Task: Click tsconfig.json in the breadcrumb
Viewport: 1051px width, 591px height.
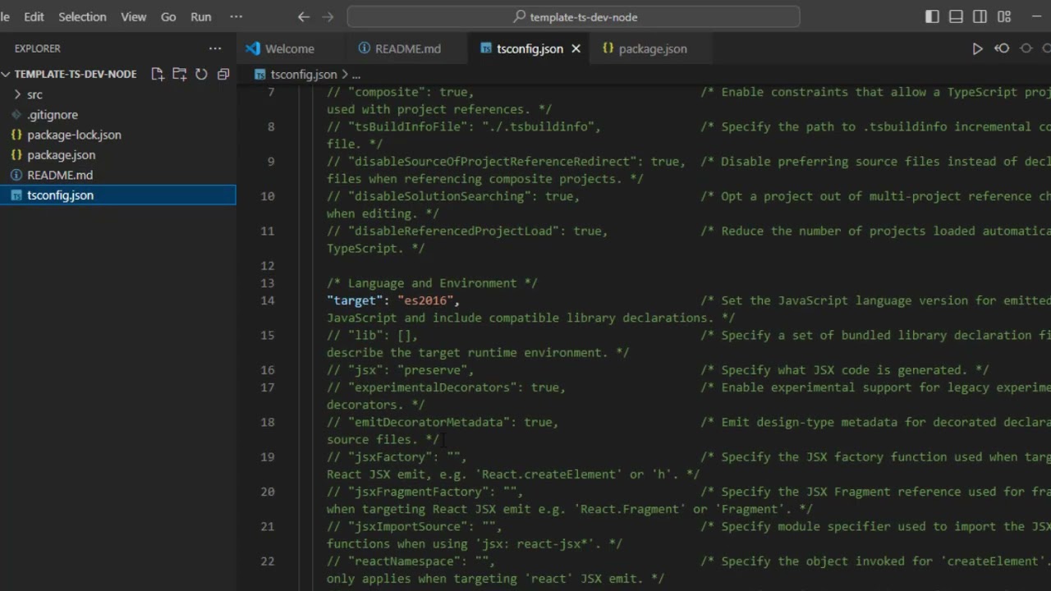Action: coord(303,74)
